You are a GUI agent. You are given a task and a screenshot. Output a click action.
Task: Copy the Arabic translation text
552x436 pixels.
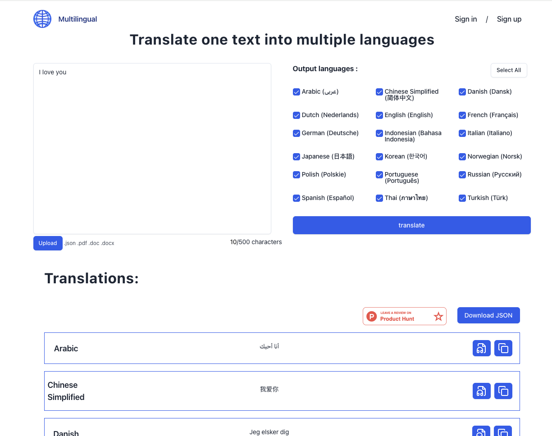[503, 348]
